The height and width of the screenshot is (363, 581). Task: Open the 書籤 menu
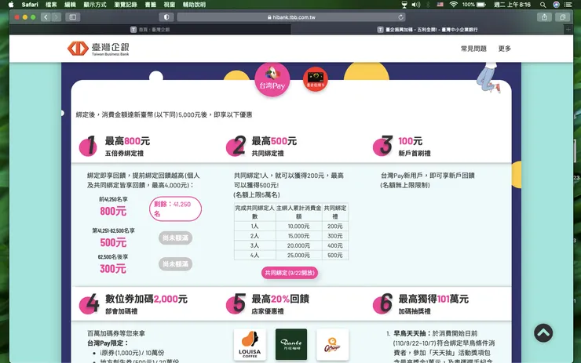[x=151, y=5]
